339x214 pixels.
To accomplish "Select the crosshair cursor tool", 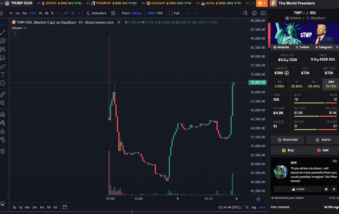I will [3, 23].
